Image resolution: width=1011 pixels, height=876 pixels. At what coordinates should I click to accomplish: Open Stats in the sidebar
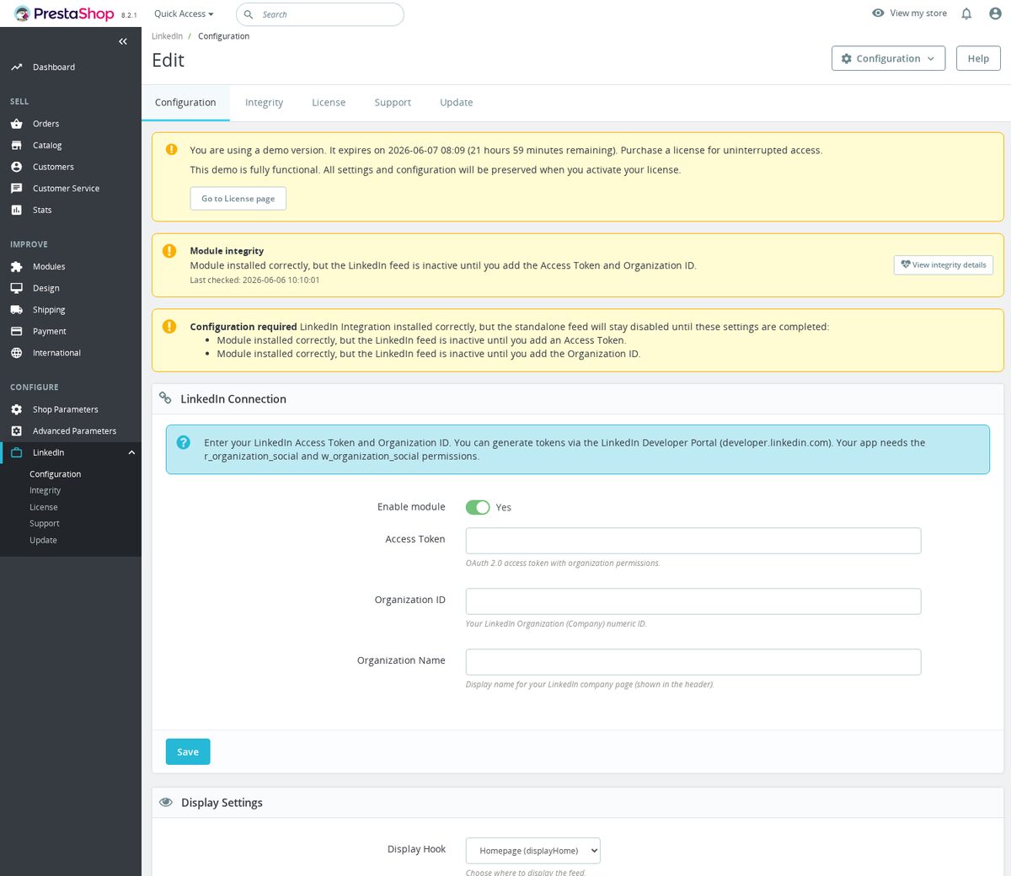[x=42, y=211]
